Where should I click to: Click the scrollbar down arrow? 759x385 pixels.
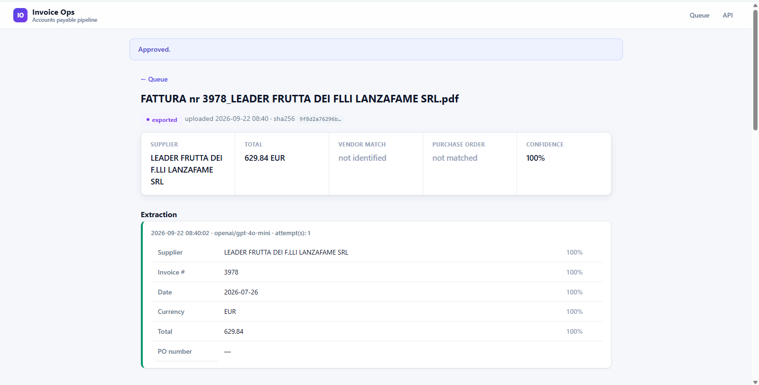(x=755, y=382)
